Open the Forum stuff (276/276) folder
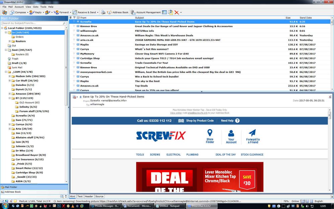 coord(34,111)
